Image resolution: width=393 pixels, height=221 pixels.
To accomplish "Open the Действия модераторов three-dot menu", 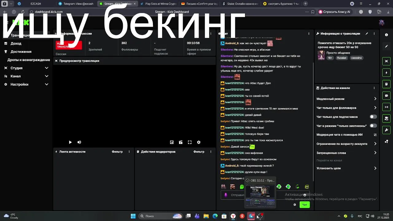I will 211,152.
